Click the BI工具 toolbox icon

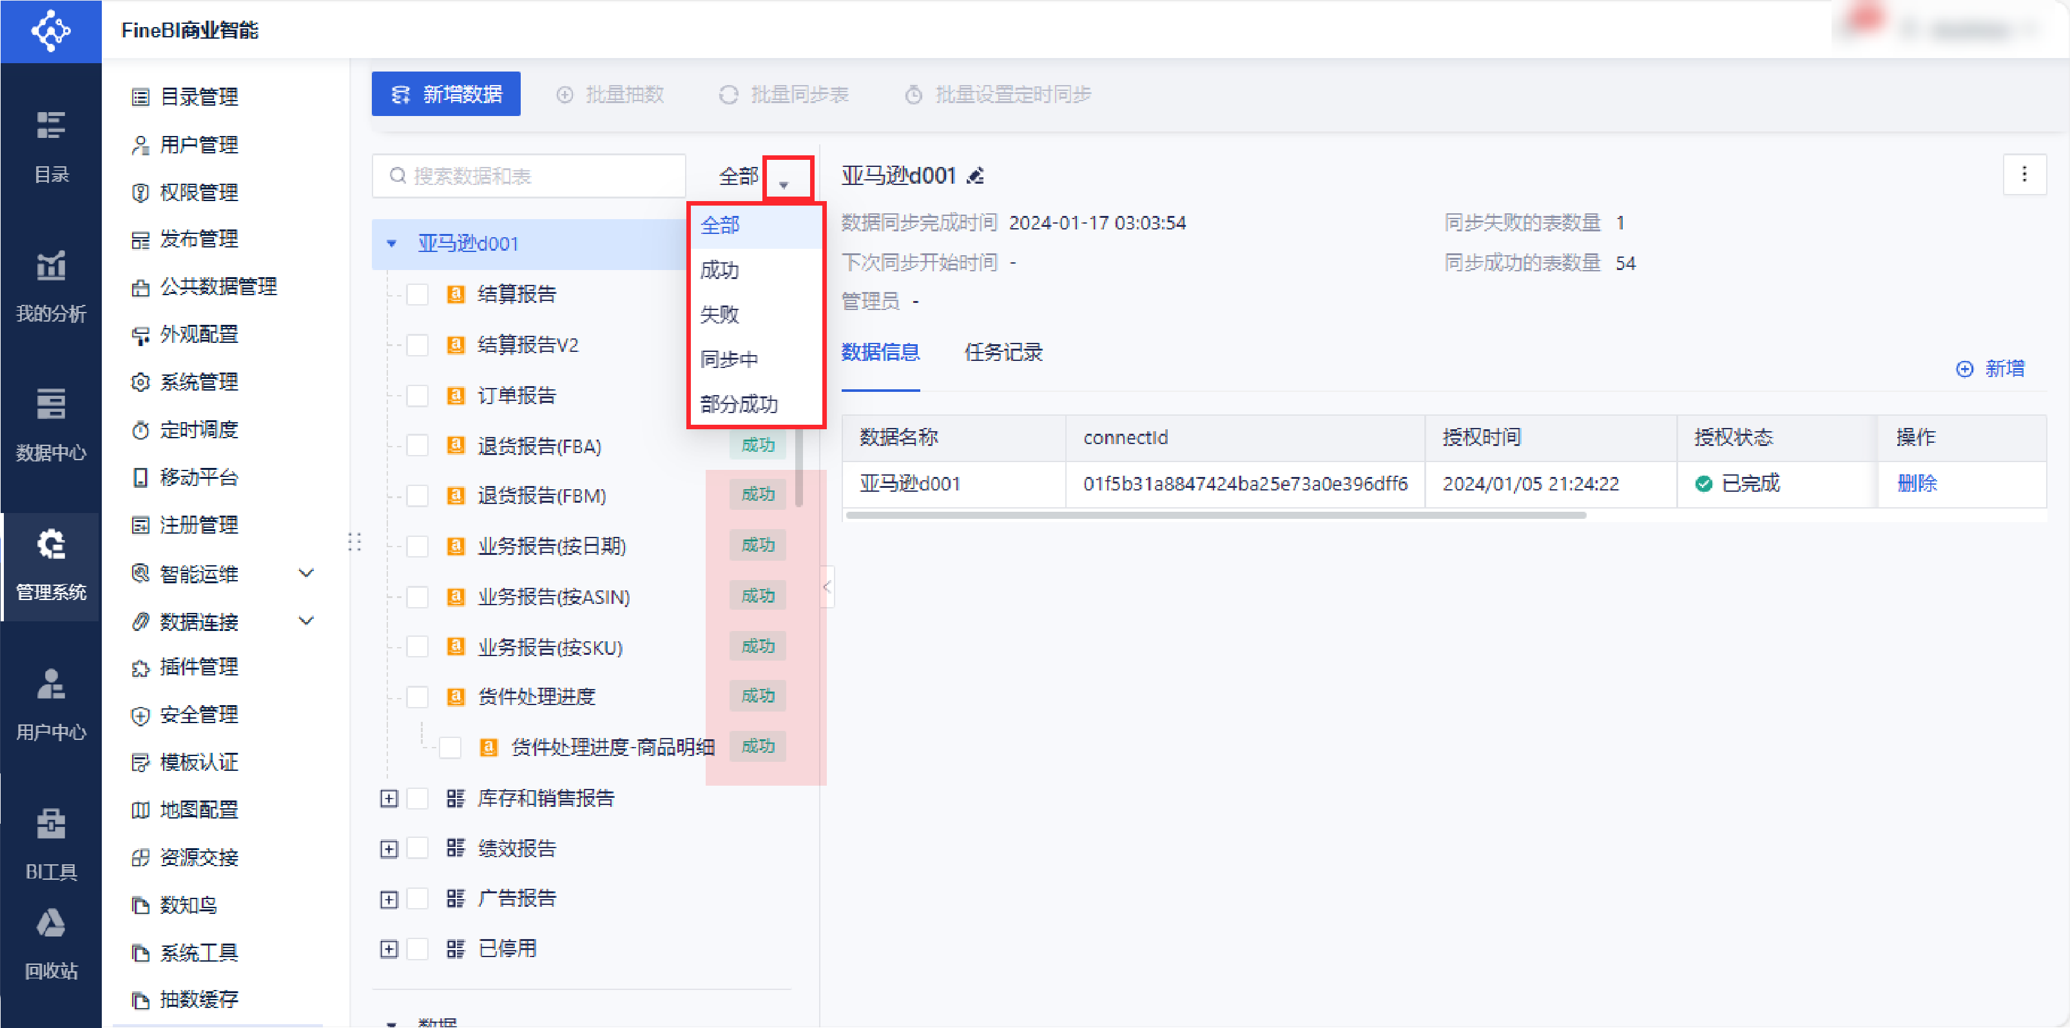click(x=51, y=824)
